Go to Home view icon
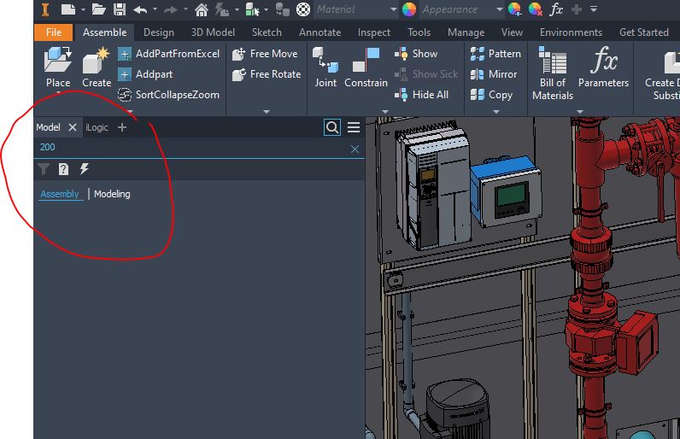Image resolution: width=680 pixels, height=439 pixels. (202, 9)
